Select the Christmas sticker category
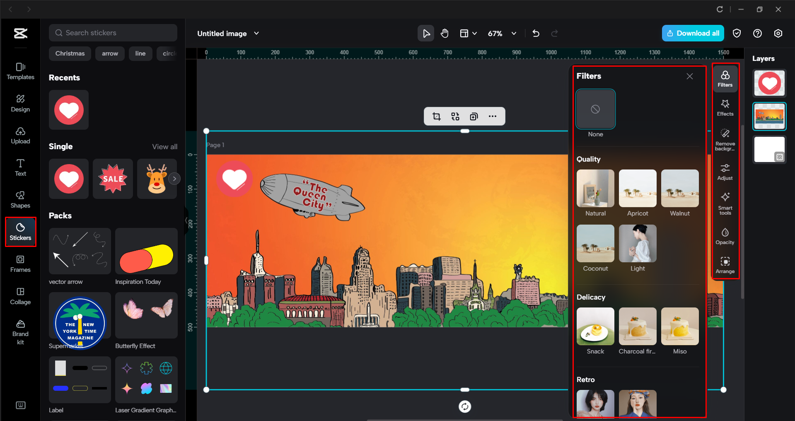795x421 pixels. pyautogui.click(x=70, y=53)
